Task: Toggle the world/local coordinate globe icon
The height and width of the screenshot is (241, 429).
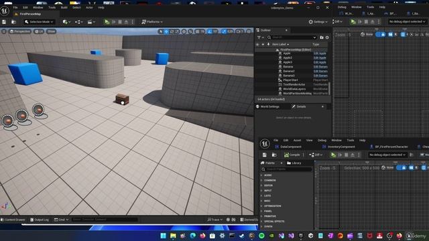Action: click(184, 31)
